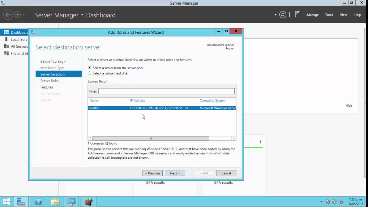Sort by the IP Address column header
368x207 pixels.
pos(137,100)
